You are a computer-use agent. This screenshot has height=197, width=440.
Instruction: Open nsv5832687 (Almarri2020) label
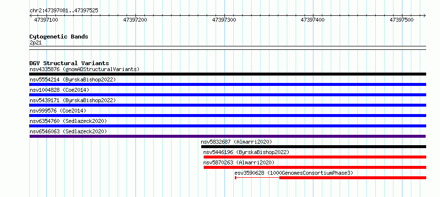tap(236, 142)
